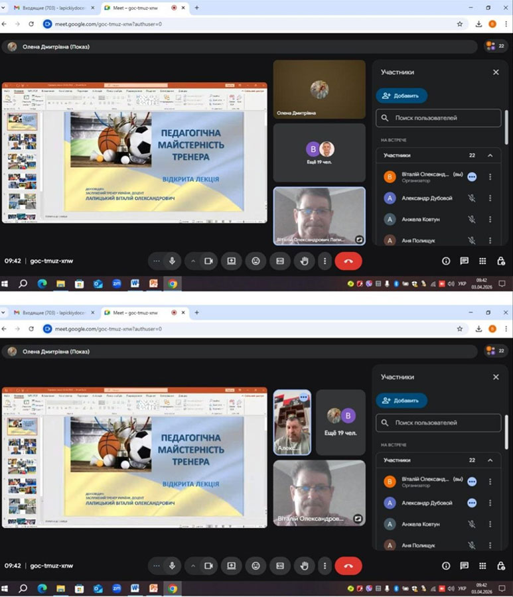Image resolution: width=513 pixels, height=597 pixels.
Task: Toggle the microphone in the bottom screenshot
Action: pos(172,566)
